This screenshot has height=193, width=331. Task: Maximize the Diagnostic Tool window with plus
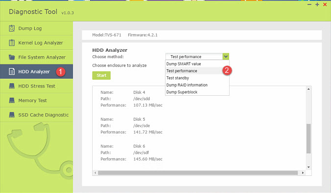[317, 4]
